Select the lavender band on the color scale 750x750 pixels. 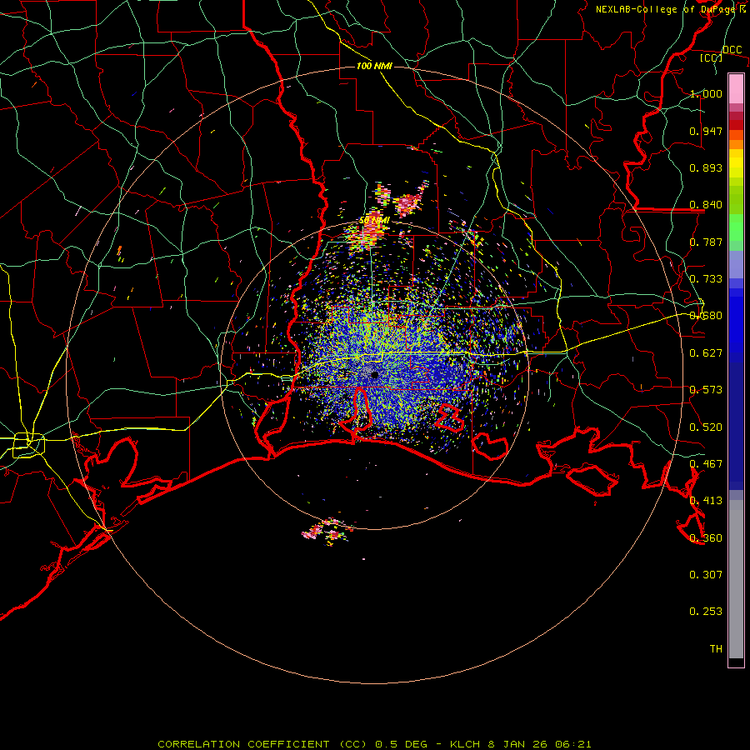[x=736, y=264]
